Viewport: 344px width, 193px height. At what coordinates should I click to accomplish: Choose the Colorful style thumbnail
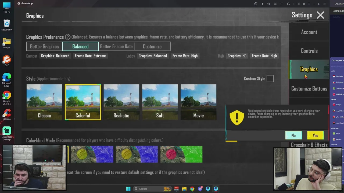[83, 102]
